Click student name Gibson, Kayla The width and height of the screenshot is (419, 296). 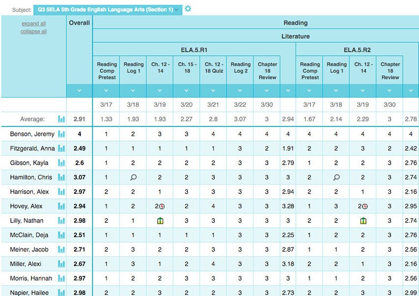pos(29,163)
